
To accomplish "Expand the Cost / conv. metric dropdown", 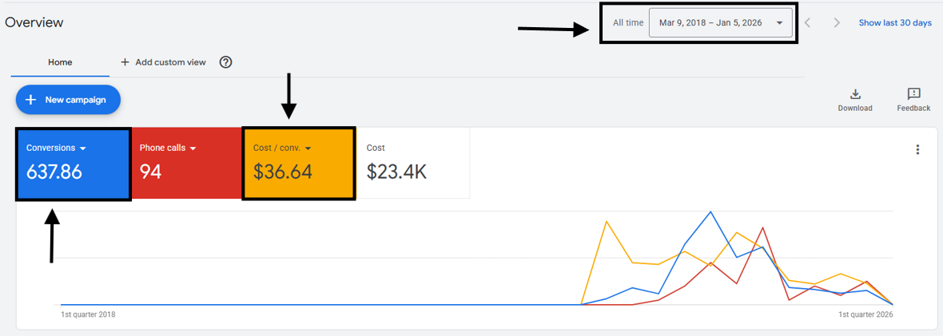I will [x=308, y=148].
